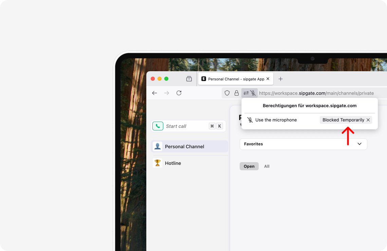Click Use the microphone permission text
Viewport: 387px width, 251px height.
point(276,120)
